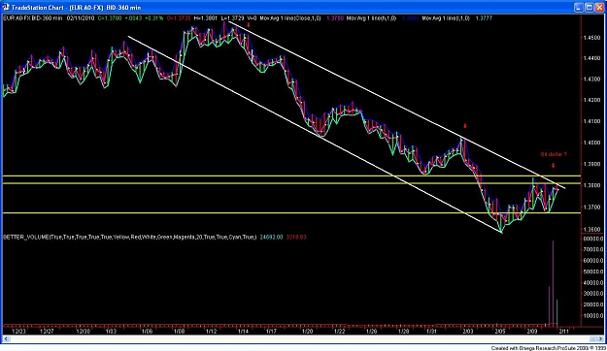Click the 3218.83 red volume value
The width and height of the screenshot is (607, 351).
click(x=296, y=237)
